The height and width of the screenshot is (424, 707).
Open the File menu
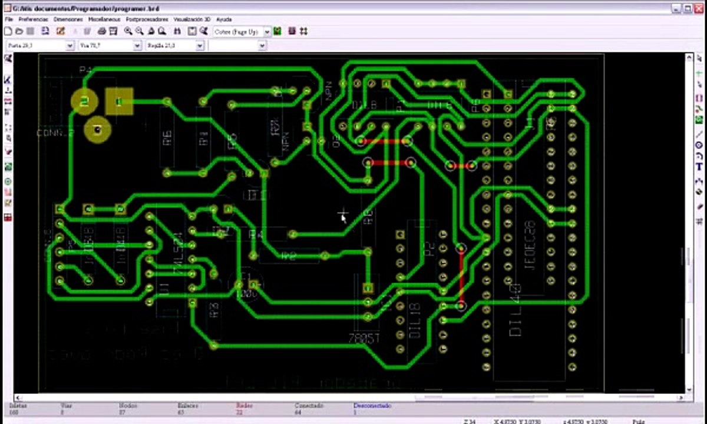click(x=8, y=19)
